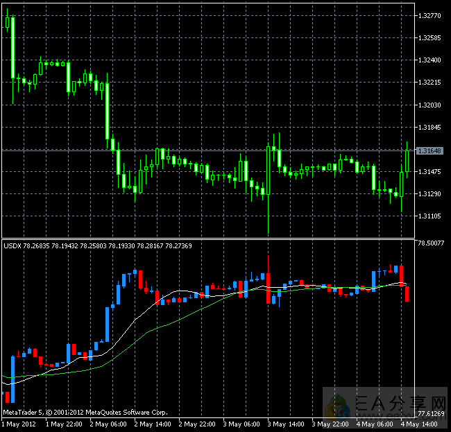Click price axis label 1.31290

coord(429,194)
